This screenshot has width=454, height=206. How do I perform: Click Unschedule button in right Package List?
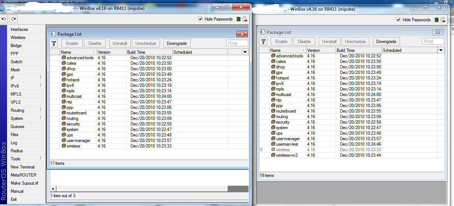(356, 42)
